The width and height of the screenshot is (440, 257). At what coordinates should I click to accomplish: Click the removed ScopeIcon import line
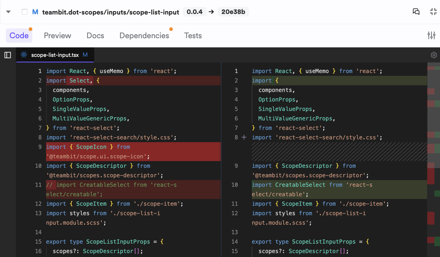134,152
